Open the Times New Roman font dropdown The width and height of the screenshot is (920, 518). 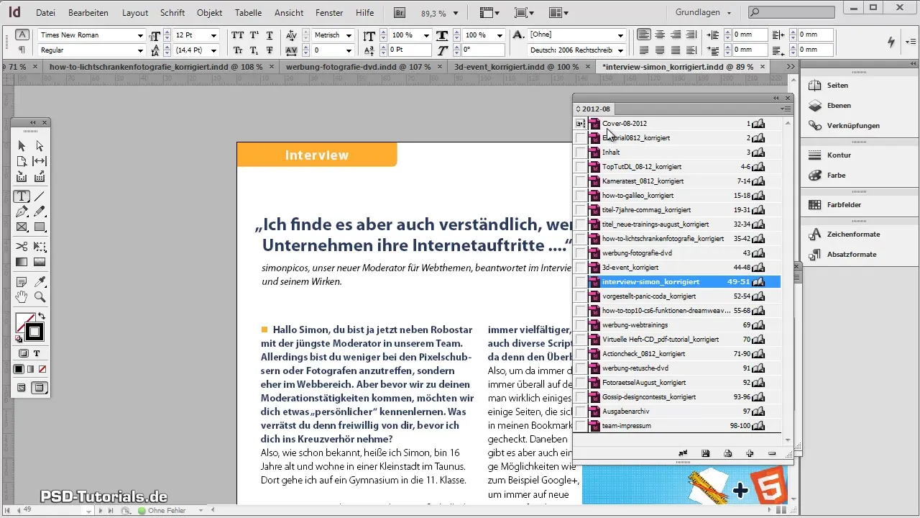point(140,35)
